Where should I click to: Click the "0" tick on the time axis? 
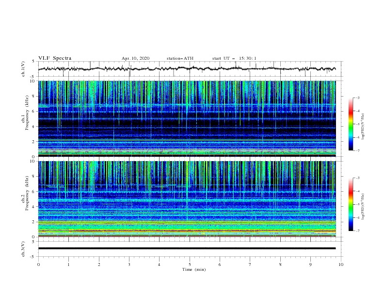pyautogui.click(x=38, y=264)
